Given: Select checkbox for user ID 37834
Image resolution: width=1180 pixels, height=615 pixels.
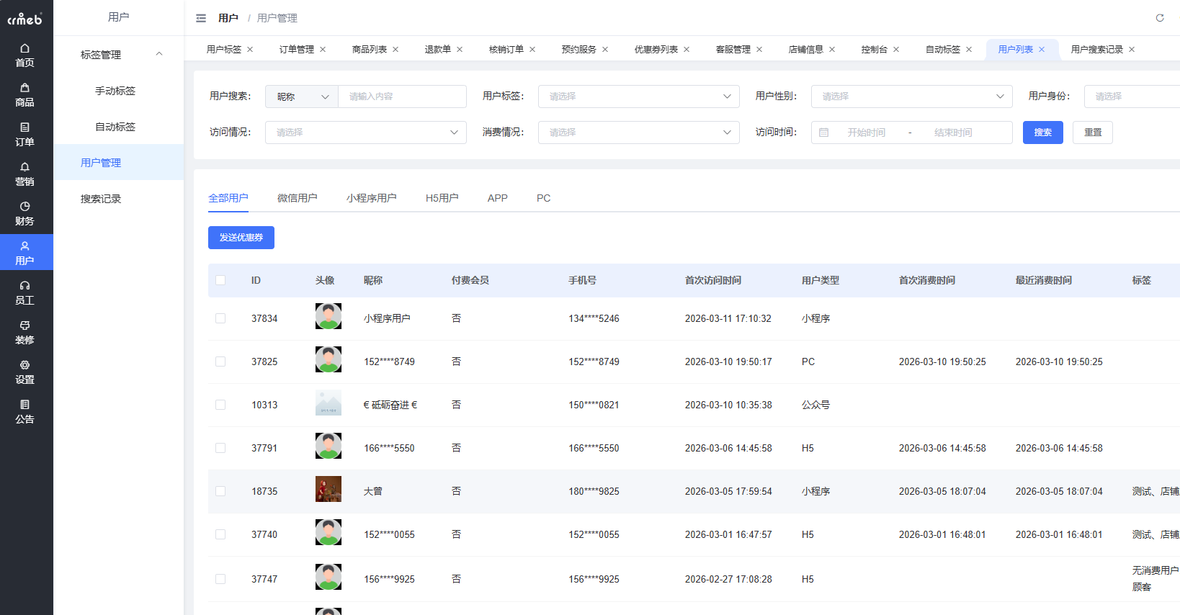Looking at the screenshot, I should [220, 318].
